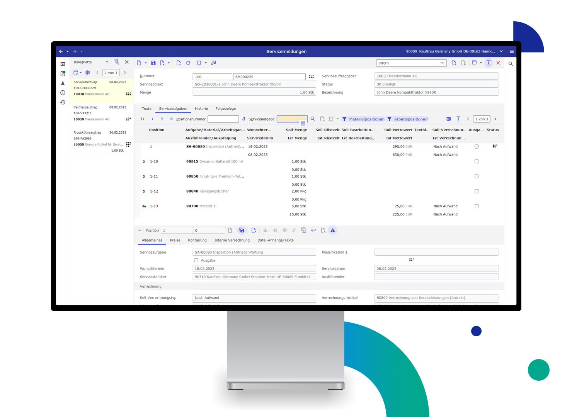Open the print dropdown arrow in main toolbar
This screenshot has width=572, height=417.
206,63
